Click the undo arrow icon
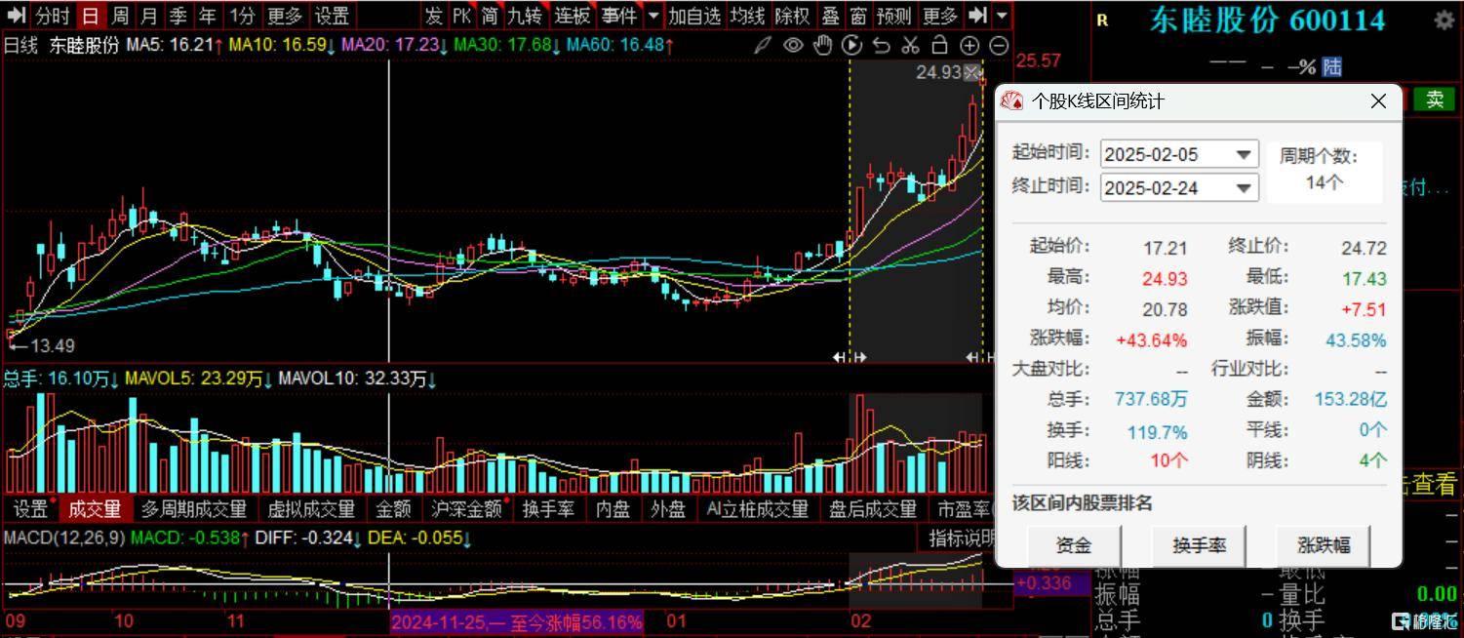The image size is (1464, 638). (x=881, y=45)
